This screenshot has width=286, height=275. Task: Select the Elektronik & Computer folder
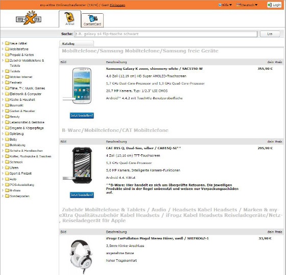click(23, 94)
